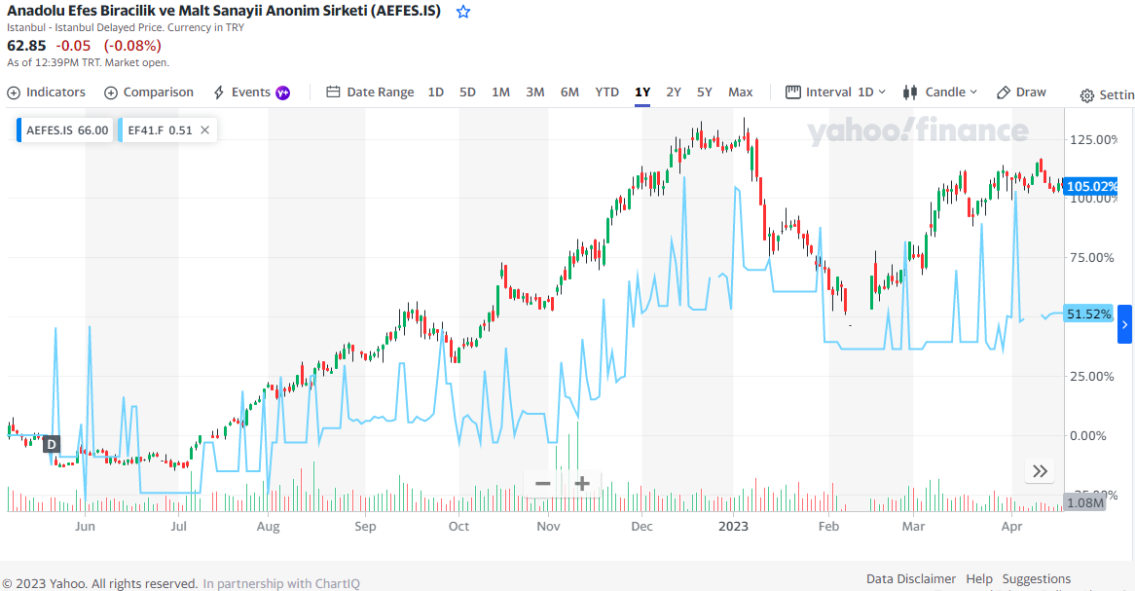
Task: Click the 105.02% price label
Action: click(1091, 186)
